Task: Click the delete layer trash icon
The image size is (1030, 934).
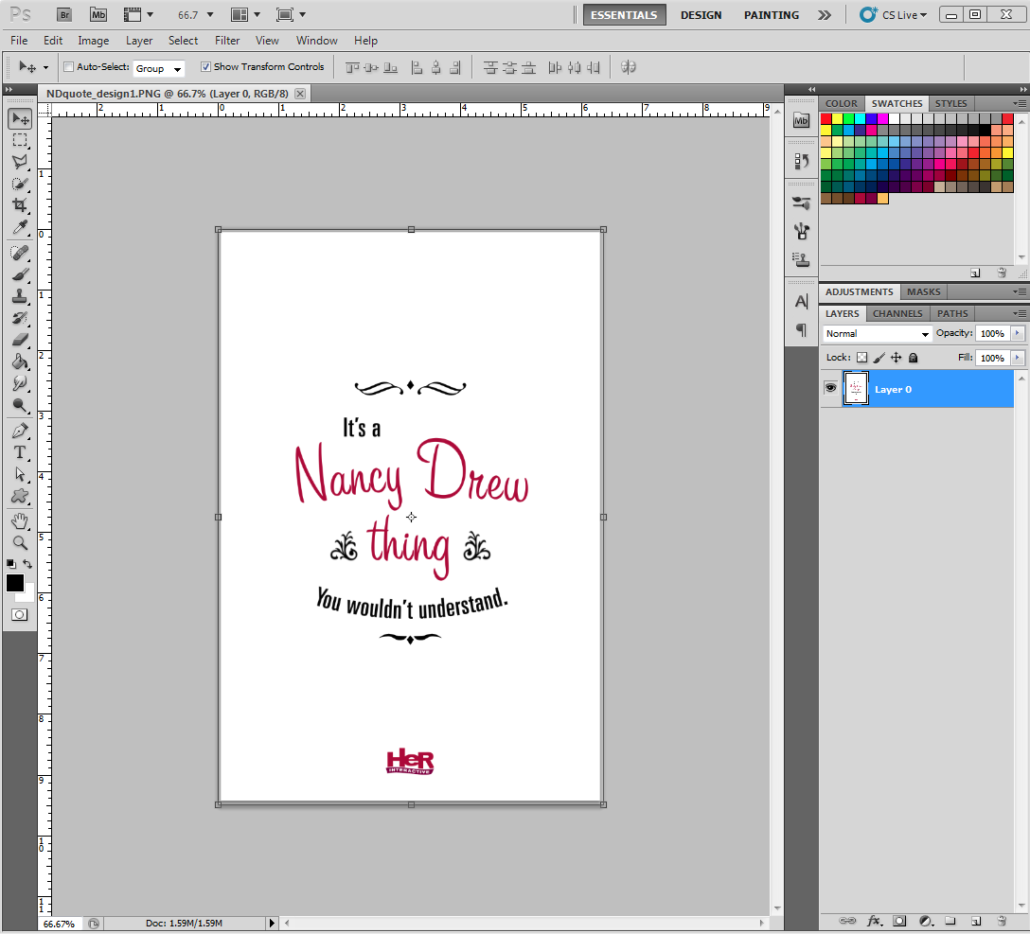Action: (x=1001, y=920)
